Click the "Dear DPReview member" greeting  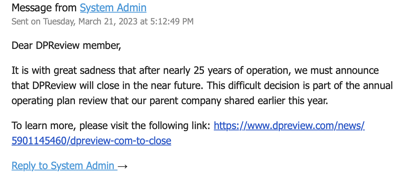[x=66, y=46]
